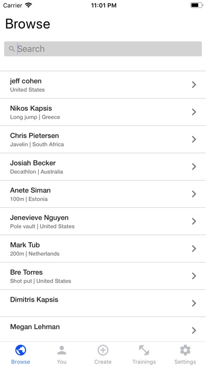The height and width of the screenshot is (366, 206).
Task: Focus the Search input field
Action: pos(103,49)
